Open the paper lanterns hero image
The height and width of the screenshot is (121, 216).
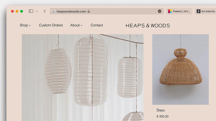[83, 78]
